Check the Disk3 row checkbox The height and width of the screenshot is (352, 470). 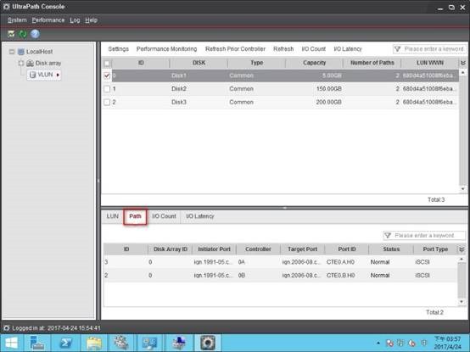[x=107, y=102]
